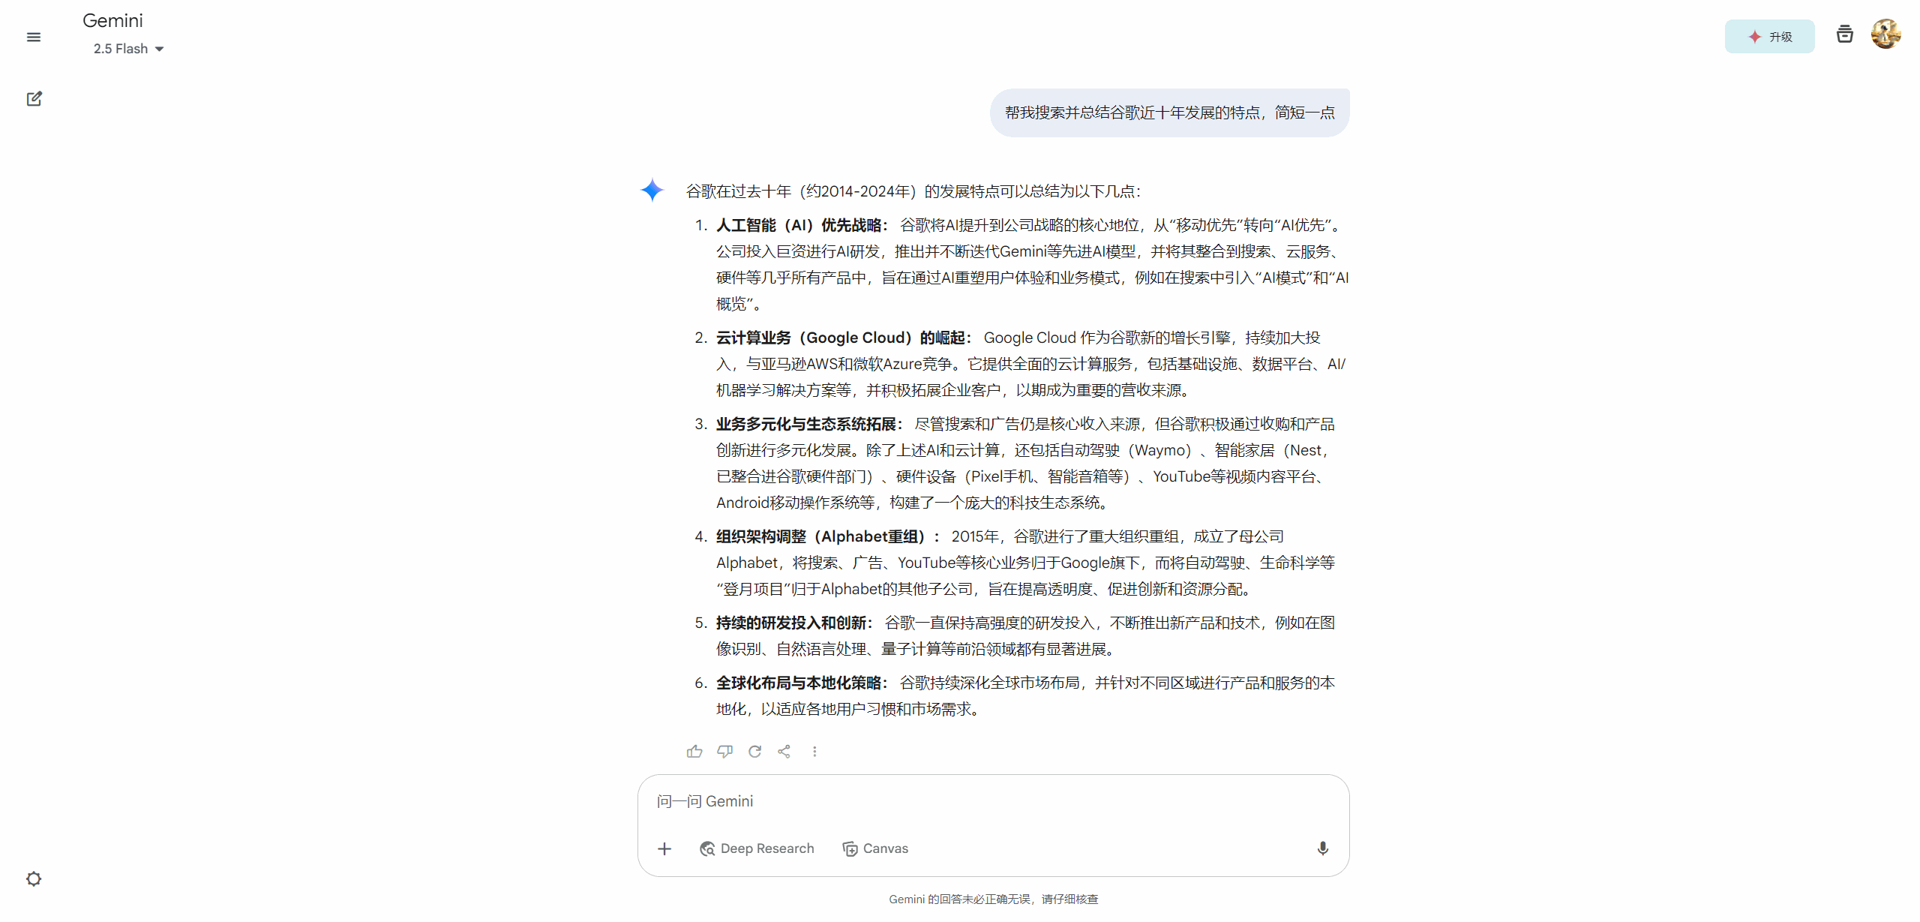Regenerate the response with the redo icon
The width and height of the screenshot is (1920, 922).
tap(754, 751)
